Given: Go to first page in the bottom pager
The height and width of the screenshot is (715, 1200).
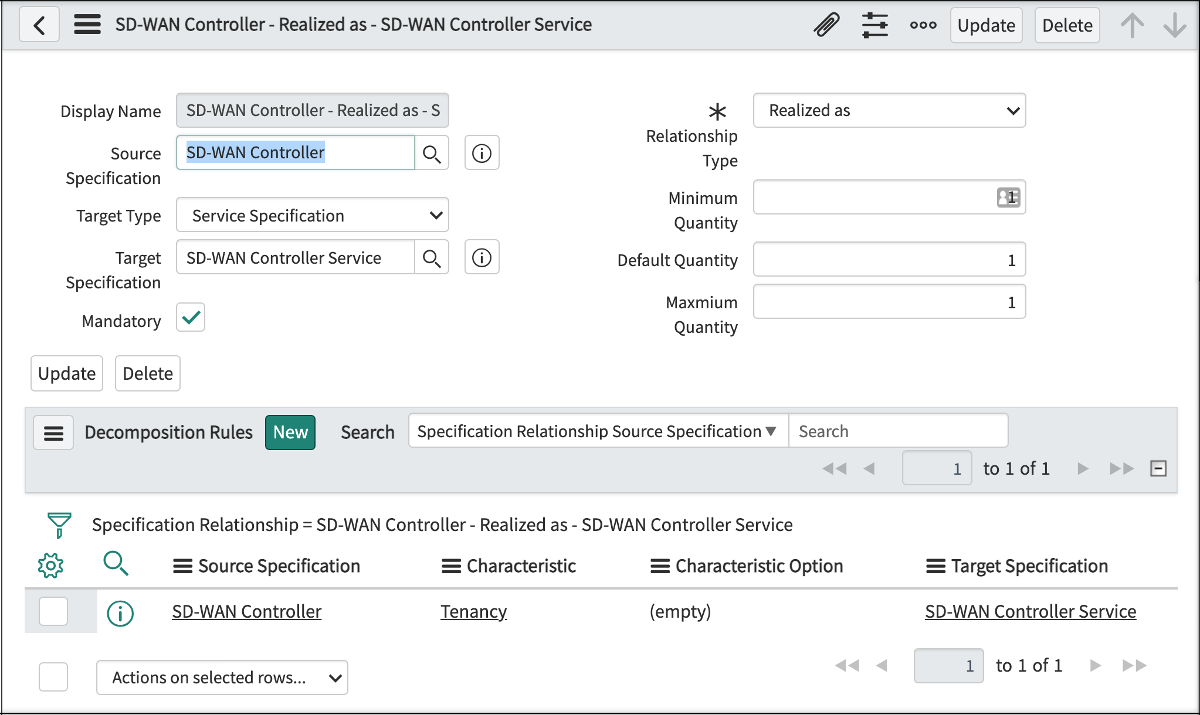Looking at the screenshot, I should (x=847, y=665).
